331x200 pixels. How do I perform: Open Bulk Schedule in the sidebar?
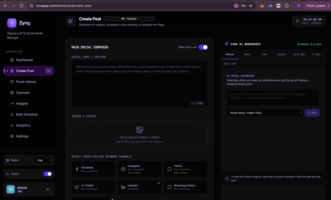(29, 115)
